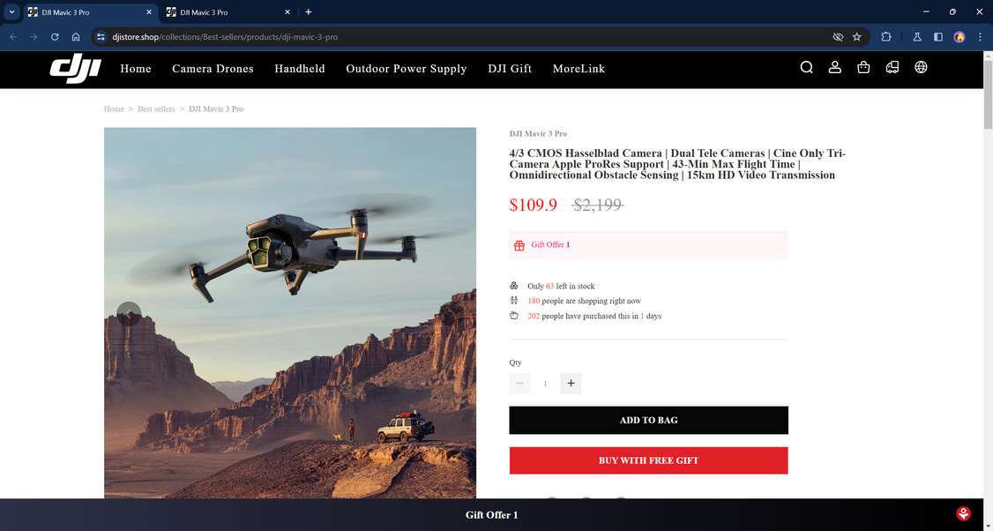Close the first DJI Mavic 3 Pro tab

pyautogui.click(x=149, y=12)
